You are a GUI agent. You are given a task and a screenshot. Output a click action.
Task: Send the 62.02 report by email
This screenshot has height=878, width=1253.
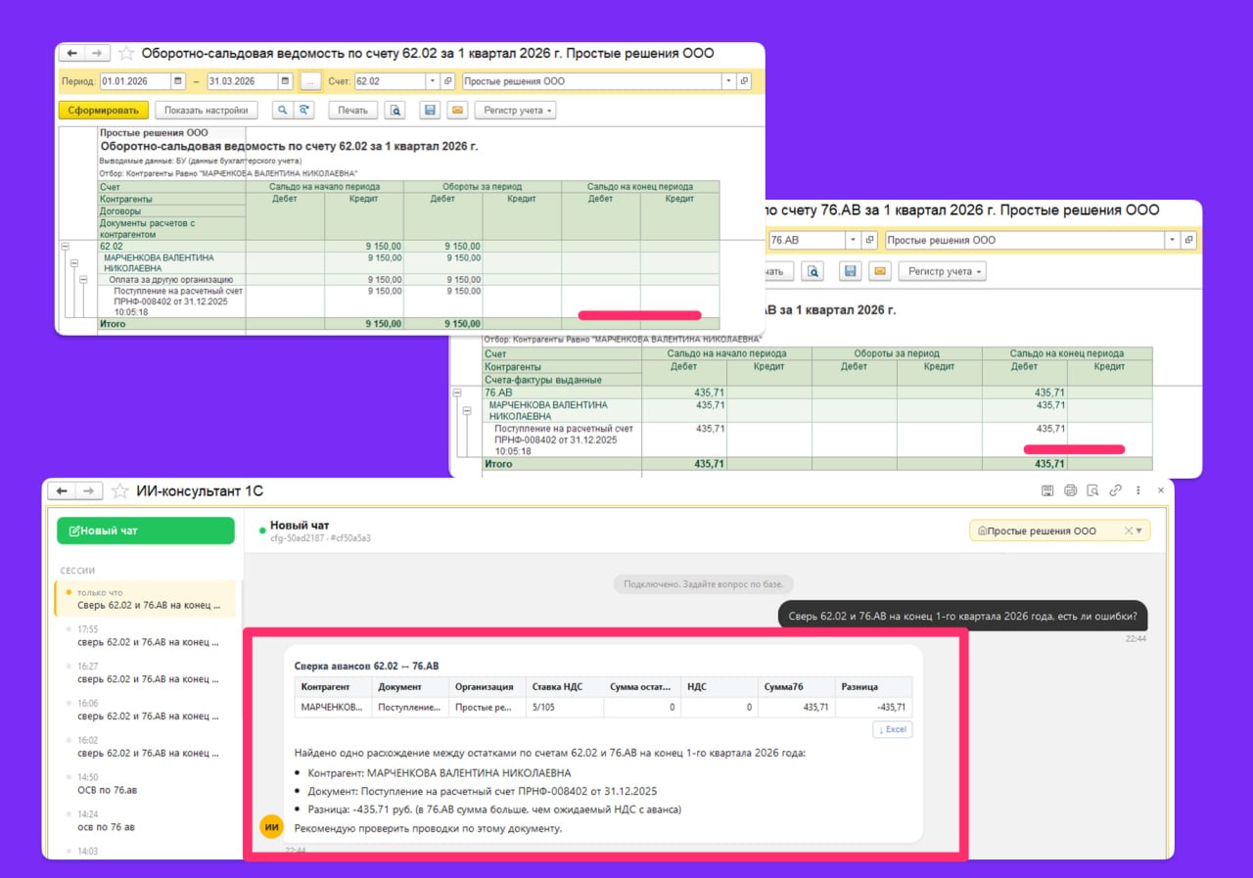click(x=457, y=111)
